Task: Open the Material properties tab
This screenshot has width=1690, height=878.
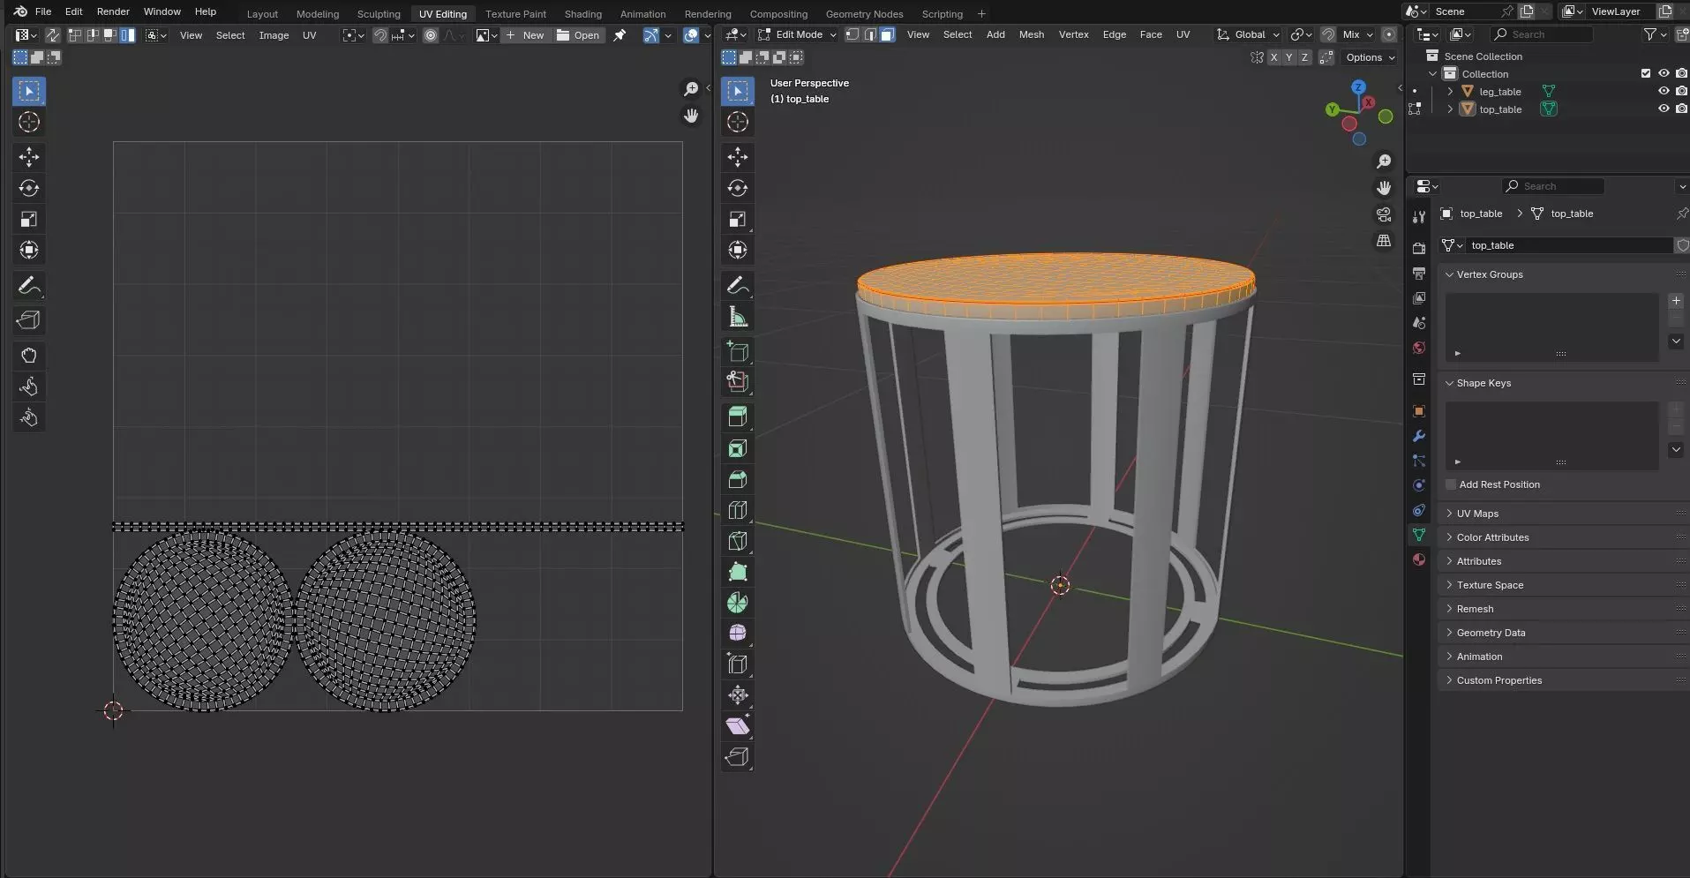Action: pyautogui.click(x=1419, y=559)
